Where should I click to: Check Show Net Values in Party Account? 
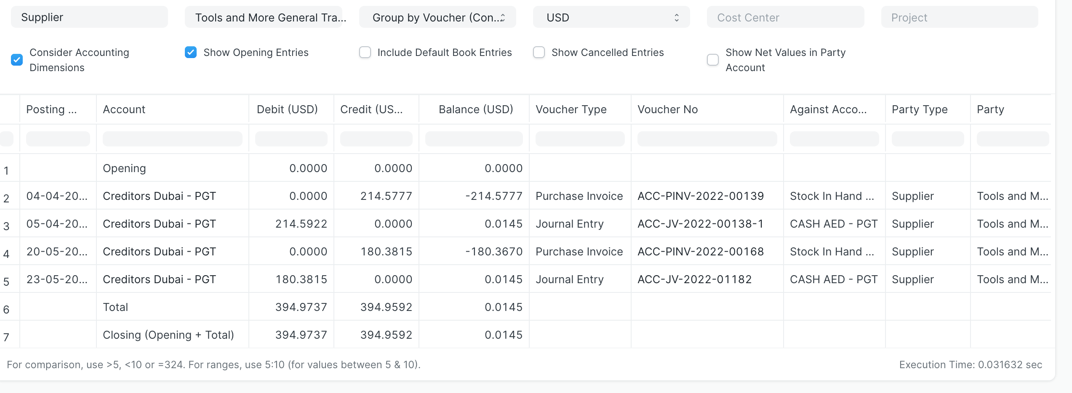713,60
